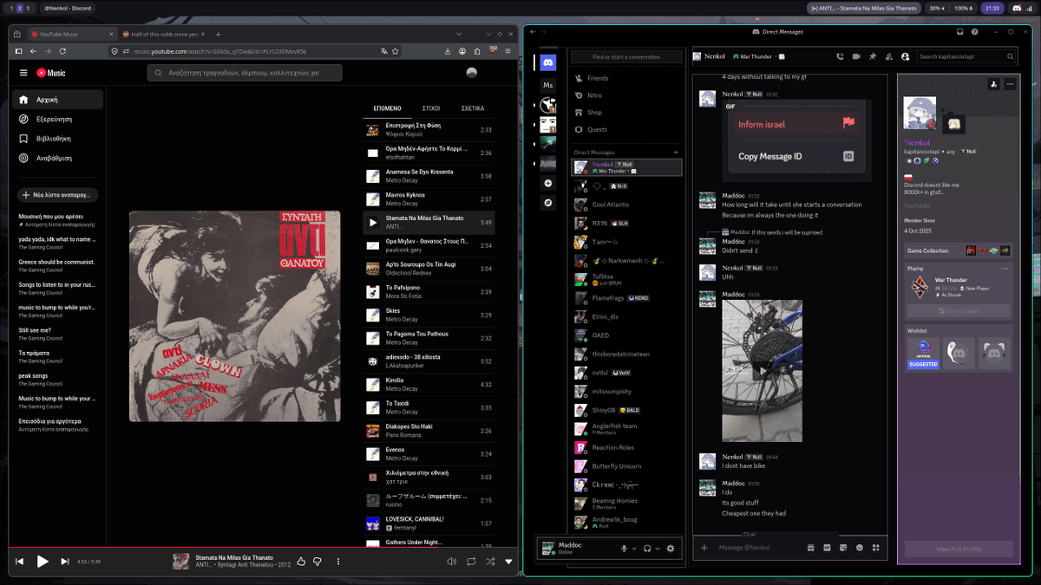Open the browser tab list dropdown
Screen dimensions: 1041x585
pos(461,34)
